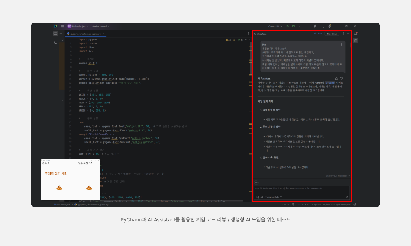411x246 pixels.
Task: Run the current file with the green play icon
Action: [287, 26]
